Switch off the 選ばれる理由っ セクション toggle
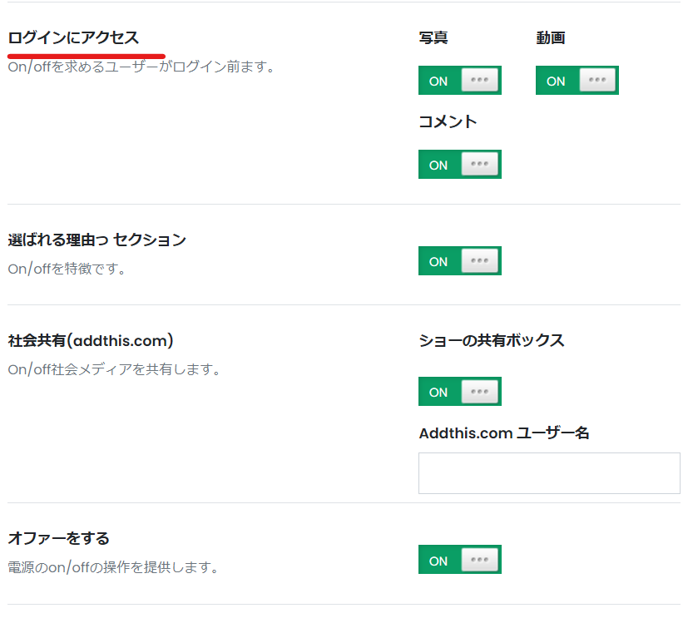Image resolution: width=688 pixels, height=618 pixels. 459,261
